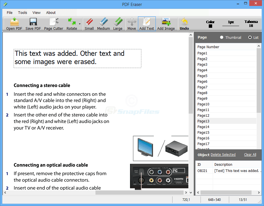264x206 pixels.
Task: Select OBJ21 in the object list
Action: tap(228, 171)
